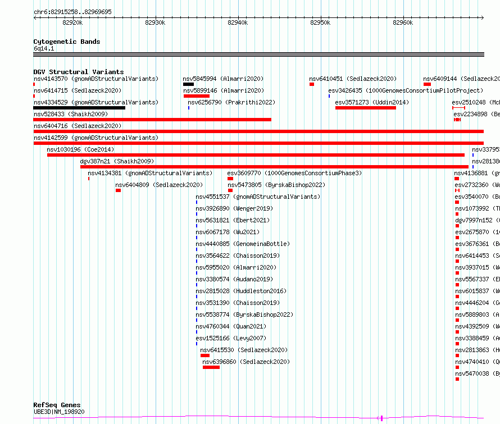Image resolution: width=500 pixels, height=424 pixels.
Task: Click the nsv6256790 (Prakrithi2022) label
Action: pos(231,102)
